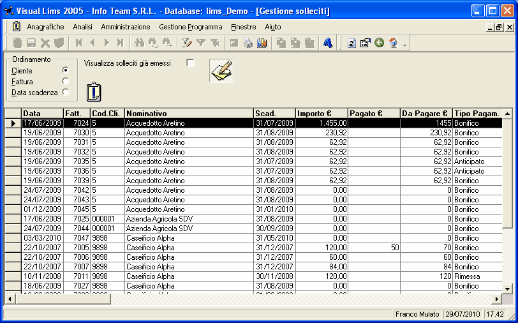Click the Importo € column header
The height and width of the screenshot is (323, 518).
(322, 114)
